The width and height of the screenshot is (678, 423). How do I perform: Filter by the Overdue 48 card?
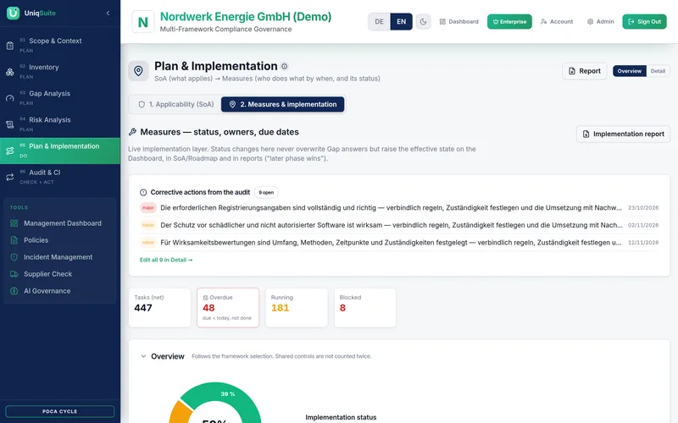click(228, 308)
